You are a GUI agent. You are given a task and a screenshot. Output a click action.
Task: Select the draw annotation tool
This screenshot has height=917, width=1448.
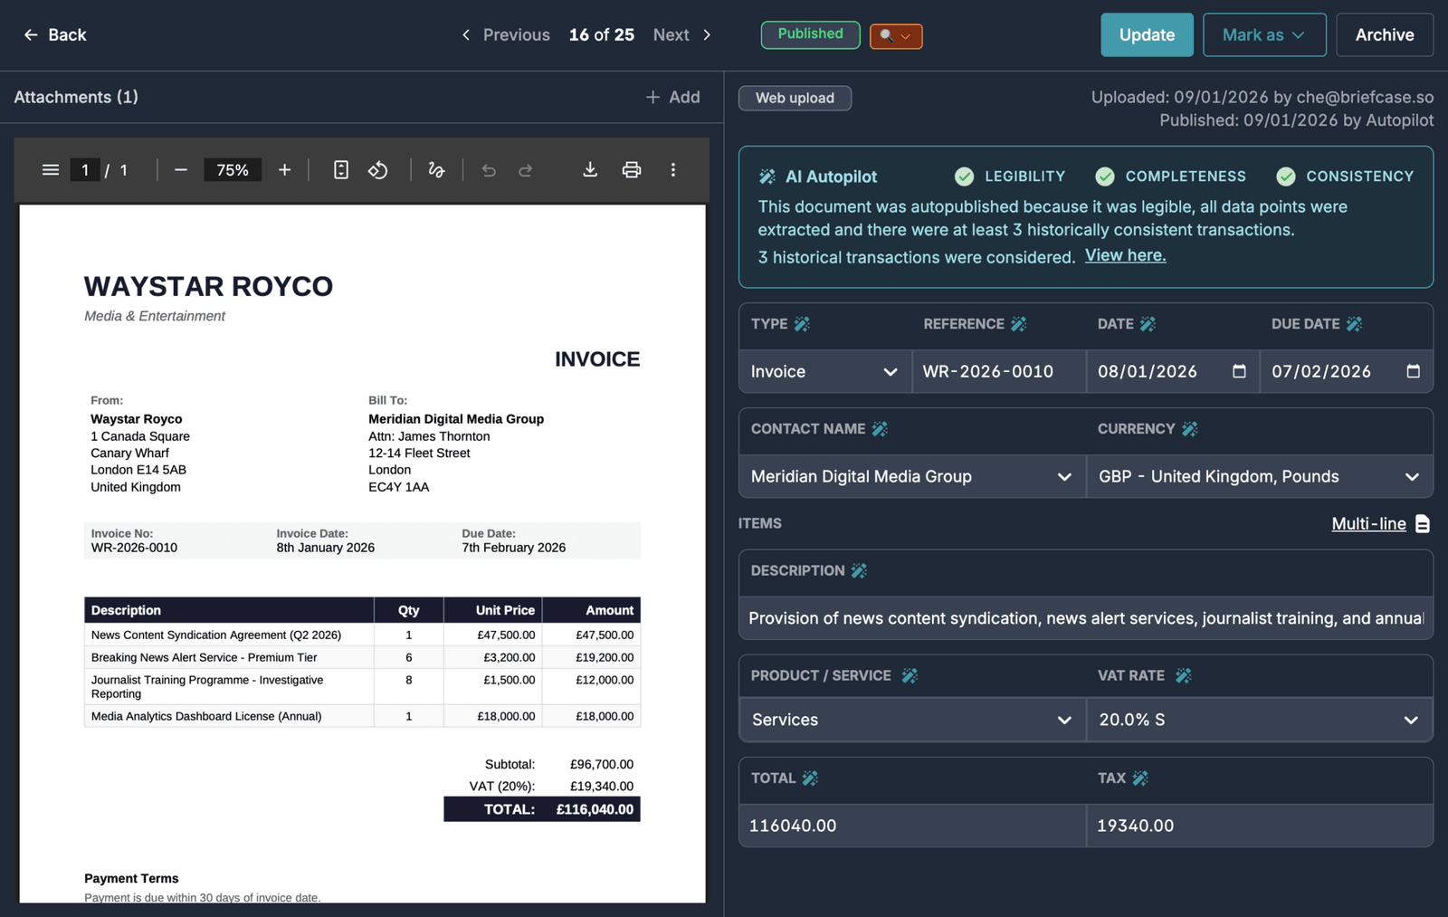click(x=436, y=169)
